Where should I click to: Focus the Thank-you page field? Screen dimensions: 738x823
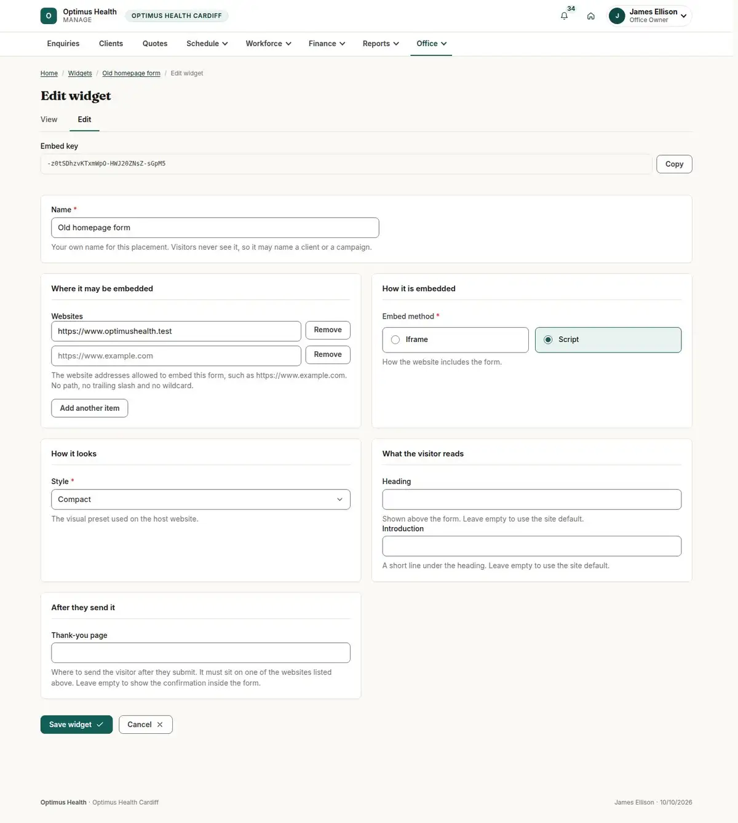point(200,653)
